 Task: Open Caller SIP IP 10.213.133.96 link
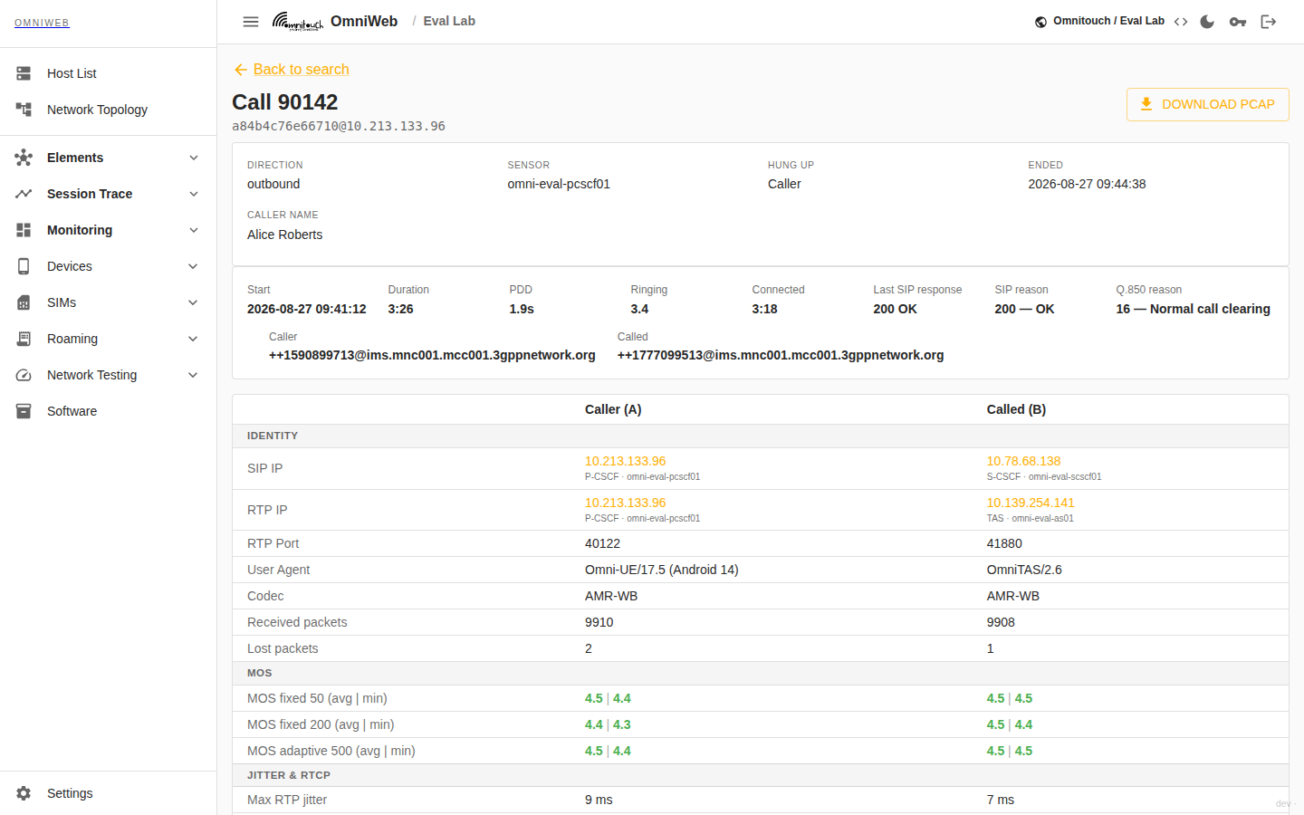point(625,461)
